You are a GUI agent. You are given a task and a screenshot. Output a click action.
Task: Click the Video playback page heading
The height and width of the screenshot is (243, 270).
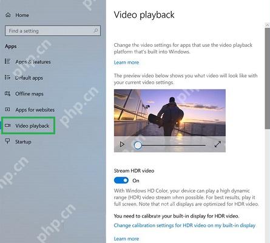click(144, 15)
